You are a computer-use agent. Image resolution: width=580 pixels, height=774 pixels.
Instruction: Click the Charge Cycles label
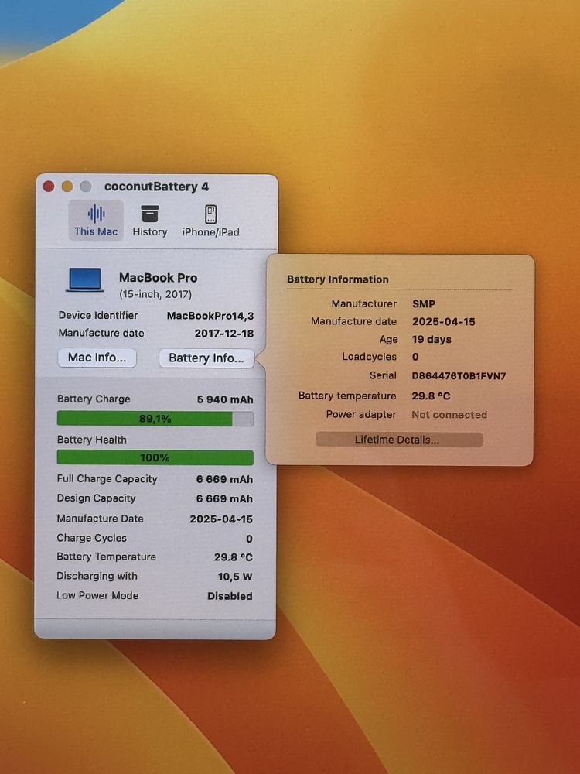click(x=92, y=538)
